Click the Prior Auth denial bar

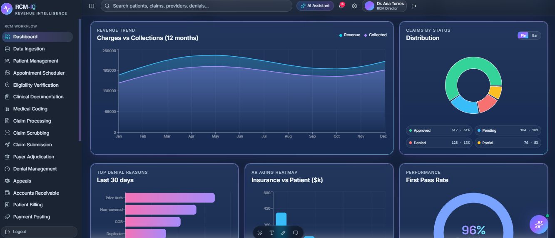(x=170, y=198)
